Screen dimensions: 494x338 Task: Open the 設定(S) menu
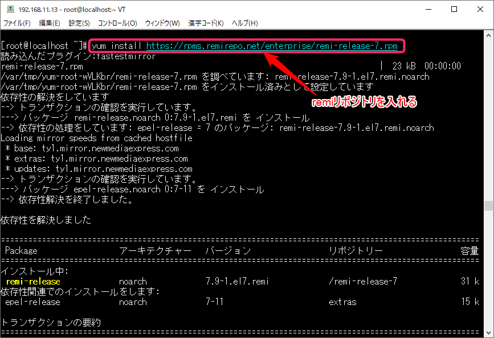[x=79, y=23]
